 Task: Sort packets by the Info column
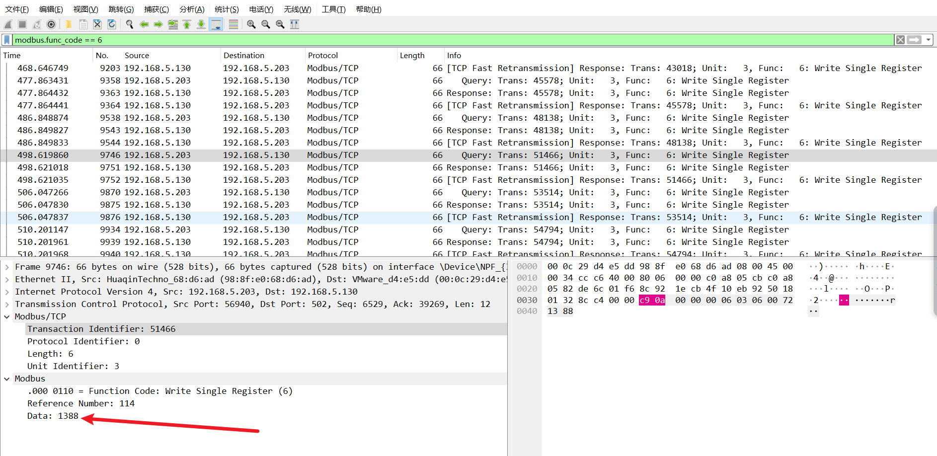tap(690, 56)
